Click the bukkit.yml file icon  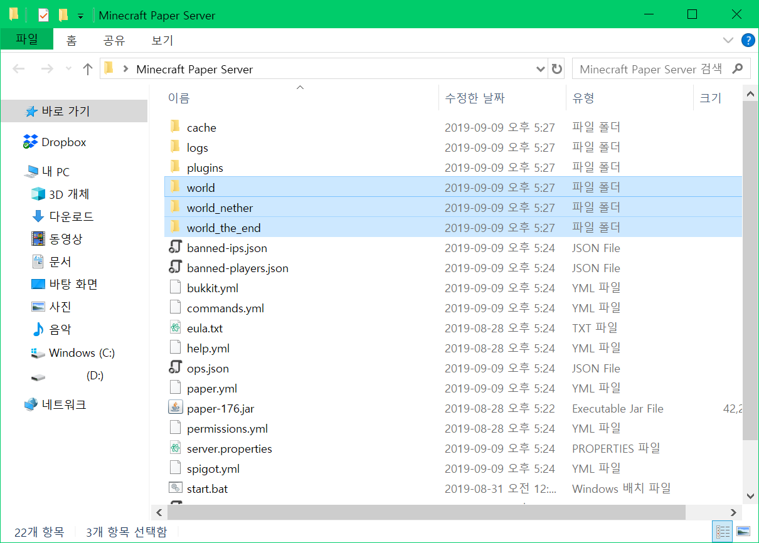pyautogui.click(x=175, y=288)
